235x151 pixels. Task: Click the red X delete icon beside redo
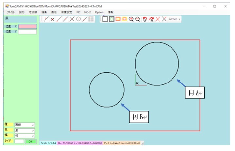(x=157, y=19)
